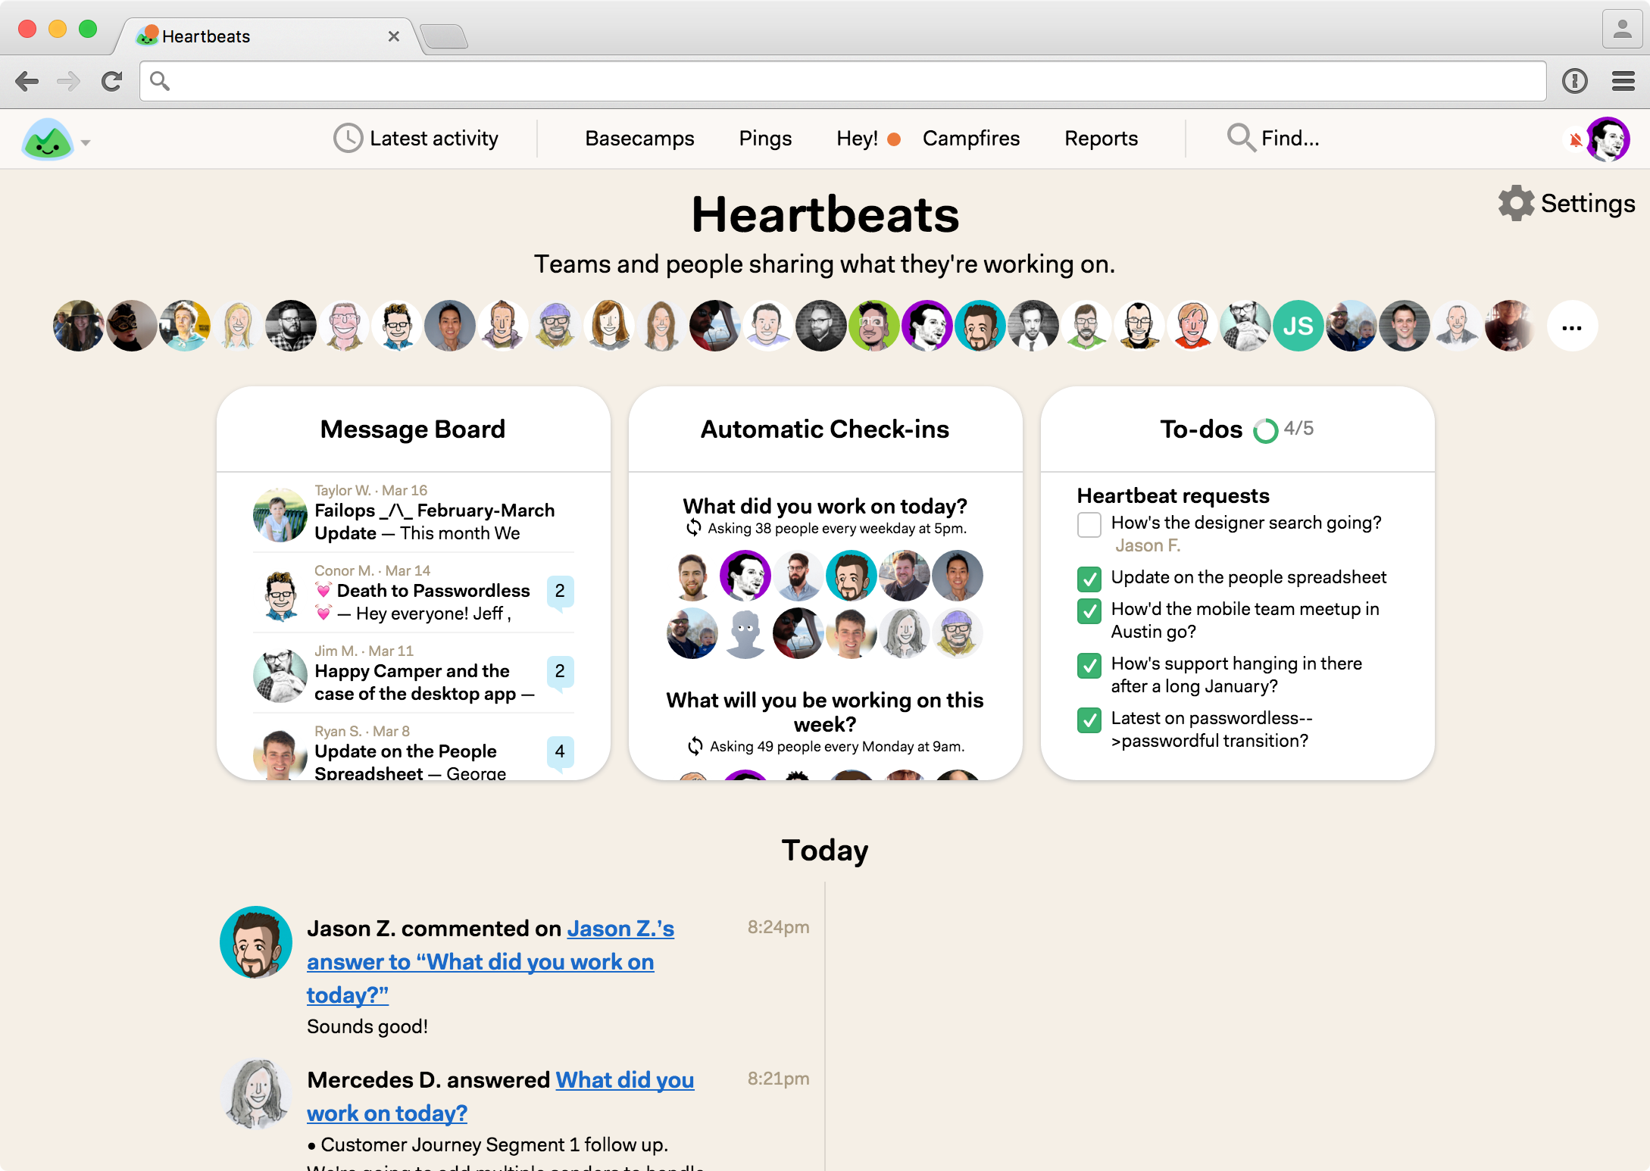The height and width of the screenshot is (1171, 1650).
Task: Click the 1Password extension icon
Action: [x=1575, y=81]
